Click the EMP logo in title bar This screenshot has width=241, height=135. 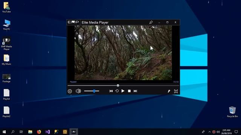point(73,22)
